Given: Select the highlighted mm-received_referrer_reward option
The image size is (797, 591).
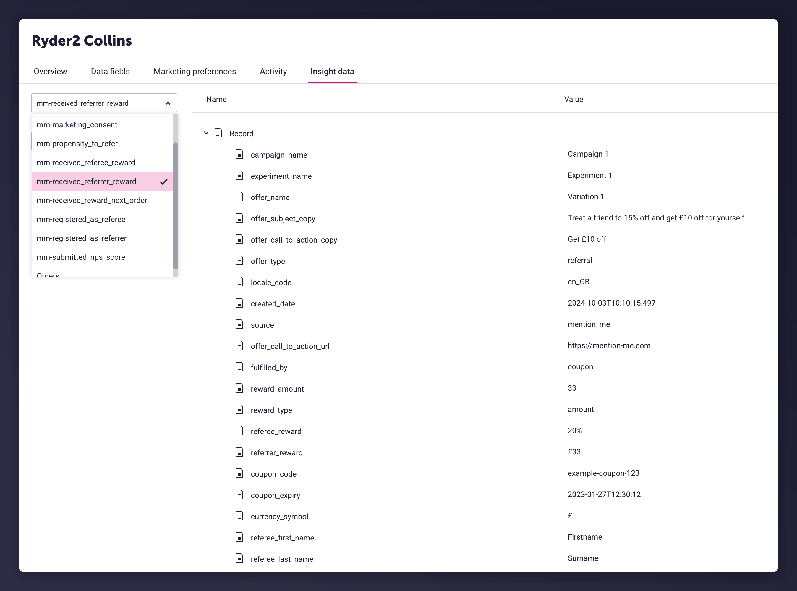Looking at the screenshot, I should coord(102,182).
